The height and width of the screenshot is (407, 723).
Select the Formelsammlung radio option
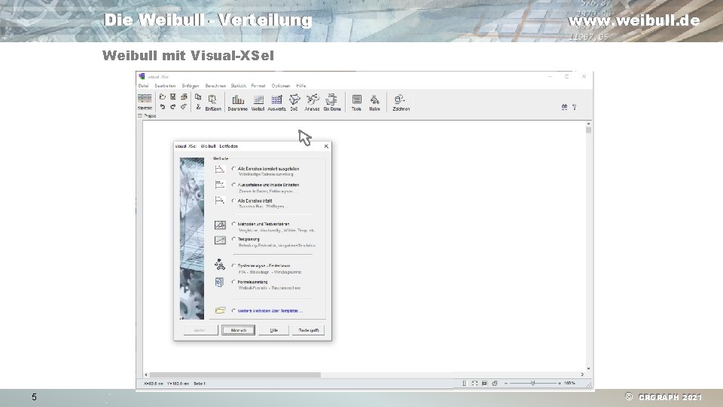[x=233, y=282]
